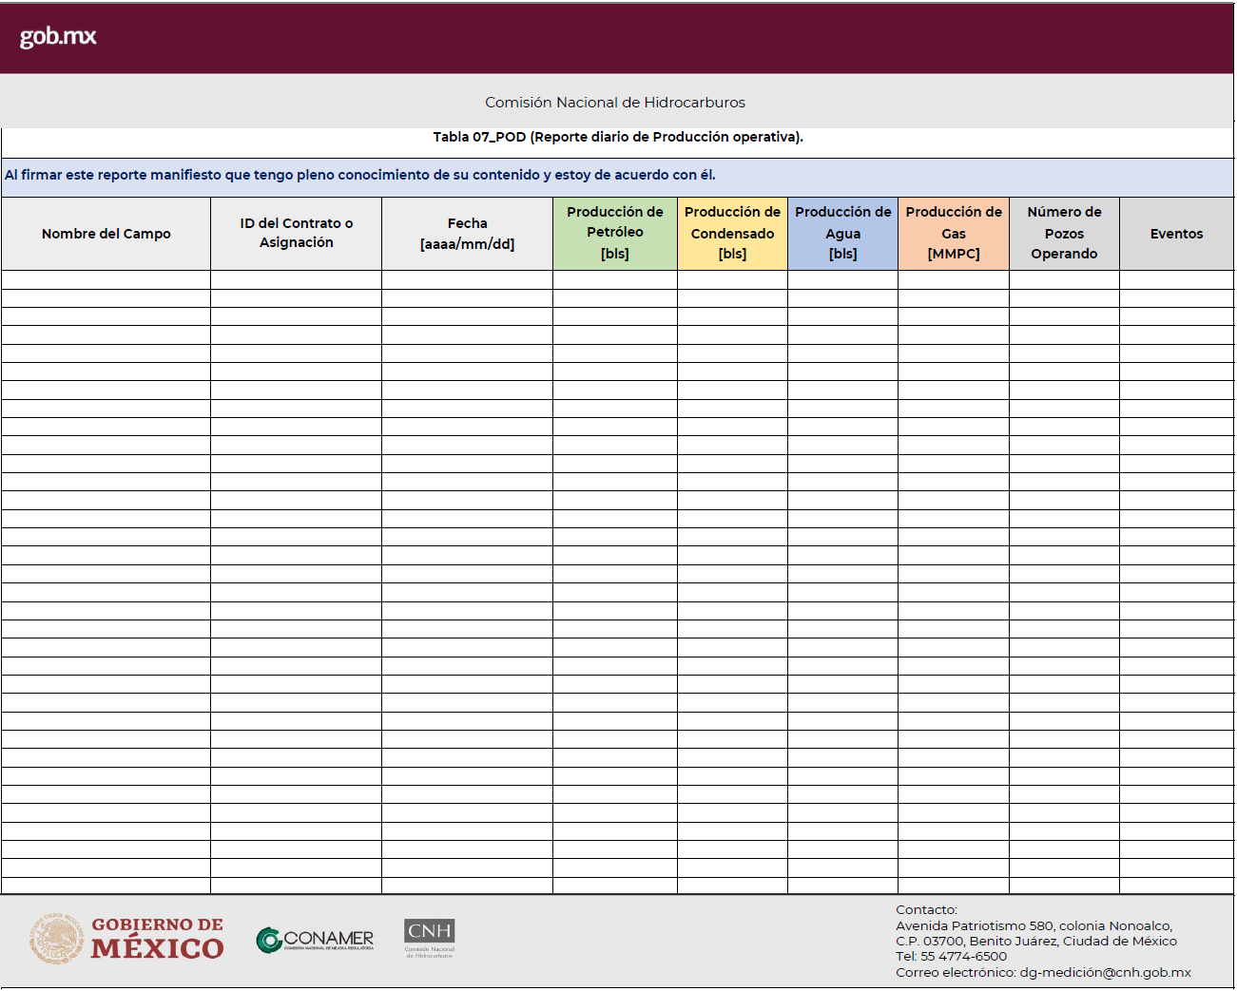Click first empty cell under Nombre del Campo

[x=106, y=280]
